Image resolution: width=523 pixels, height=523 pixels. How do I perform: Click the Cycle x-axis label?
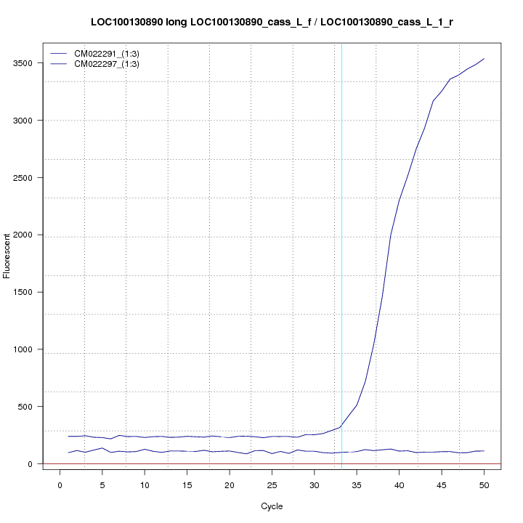tap(272, 506)
